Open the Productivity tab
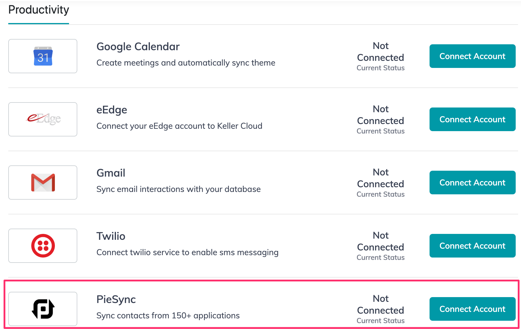This screenshot has height=329, width=521. click(x=39, y=10)
